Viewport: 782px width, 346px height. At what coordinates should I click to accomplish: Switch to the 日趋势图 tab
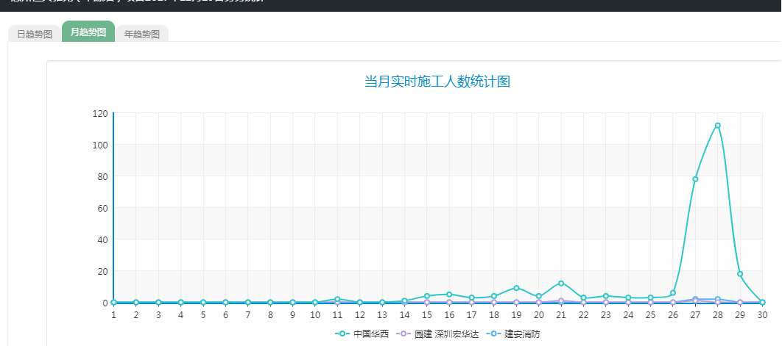35,34
